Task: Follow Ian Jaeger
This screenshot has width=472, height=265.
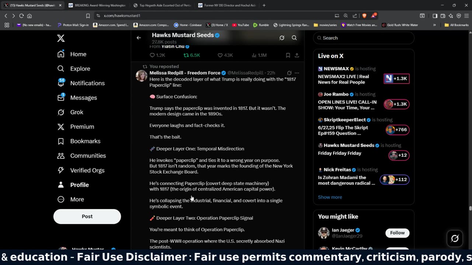Action: (x=397, y=233)
